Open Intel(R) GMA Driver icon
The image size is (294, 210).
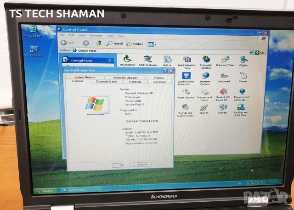click(x=186, y=79)
